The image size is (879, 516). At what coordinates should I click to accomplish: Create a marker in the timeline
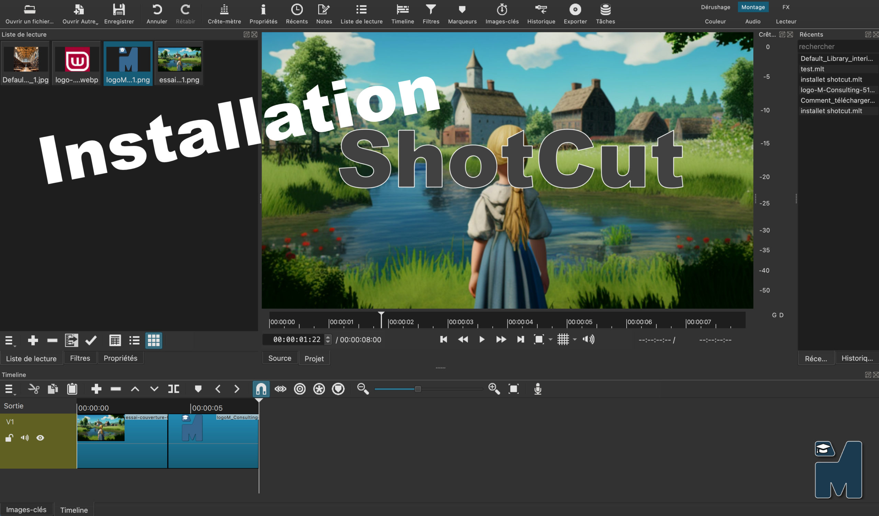198,389
